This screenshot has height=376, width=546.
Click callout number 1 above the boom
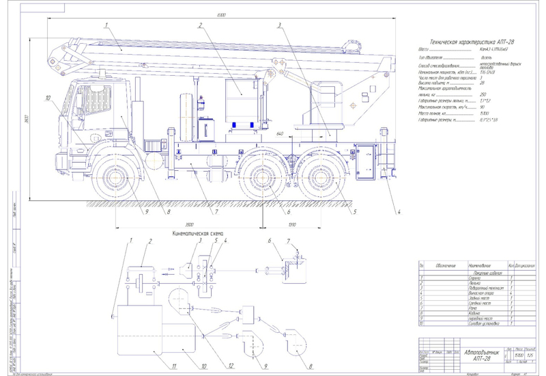[x=107, y=25]
